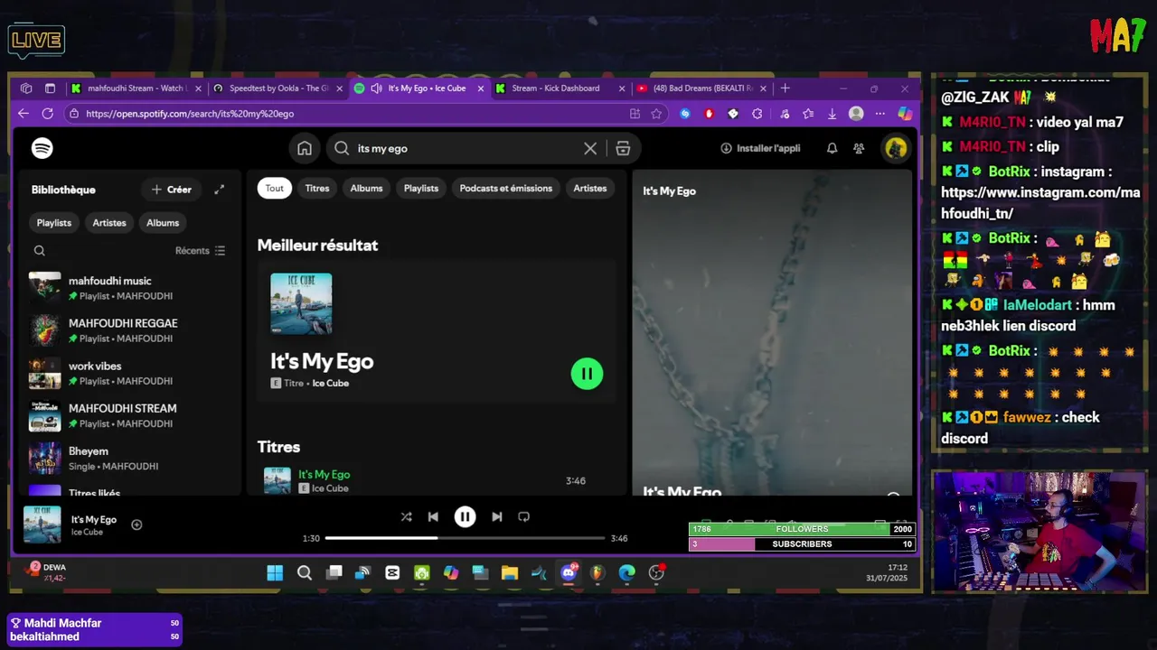Click the Installer l'appli button

(760, 148)
